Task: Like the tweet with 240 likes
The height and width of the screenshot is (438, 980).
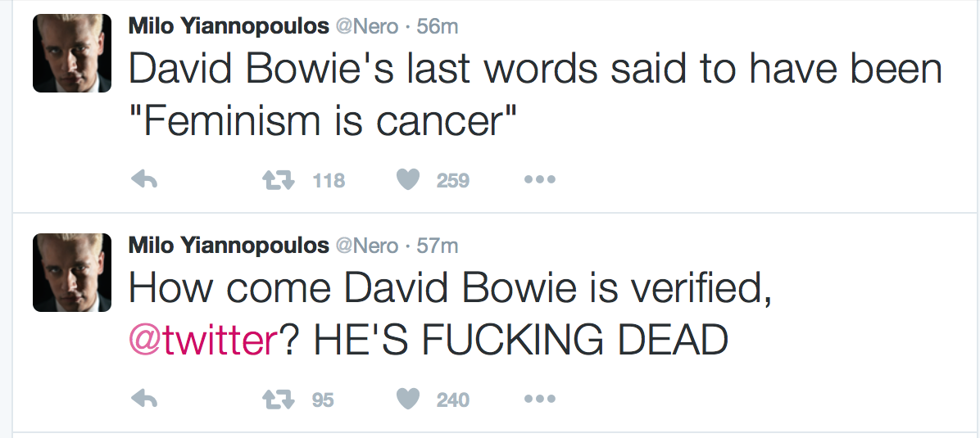Action: click(x=408, y=400)
